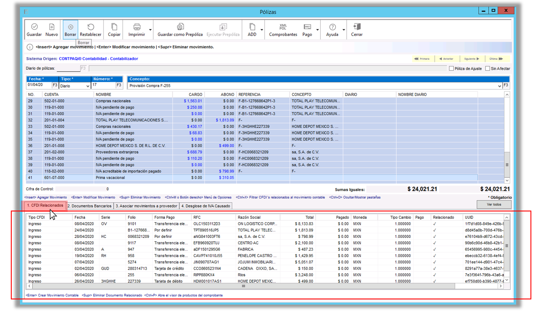
Task: Select the Borrar icon in the toolbar
Action: (x=70, y=27)
